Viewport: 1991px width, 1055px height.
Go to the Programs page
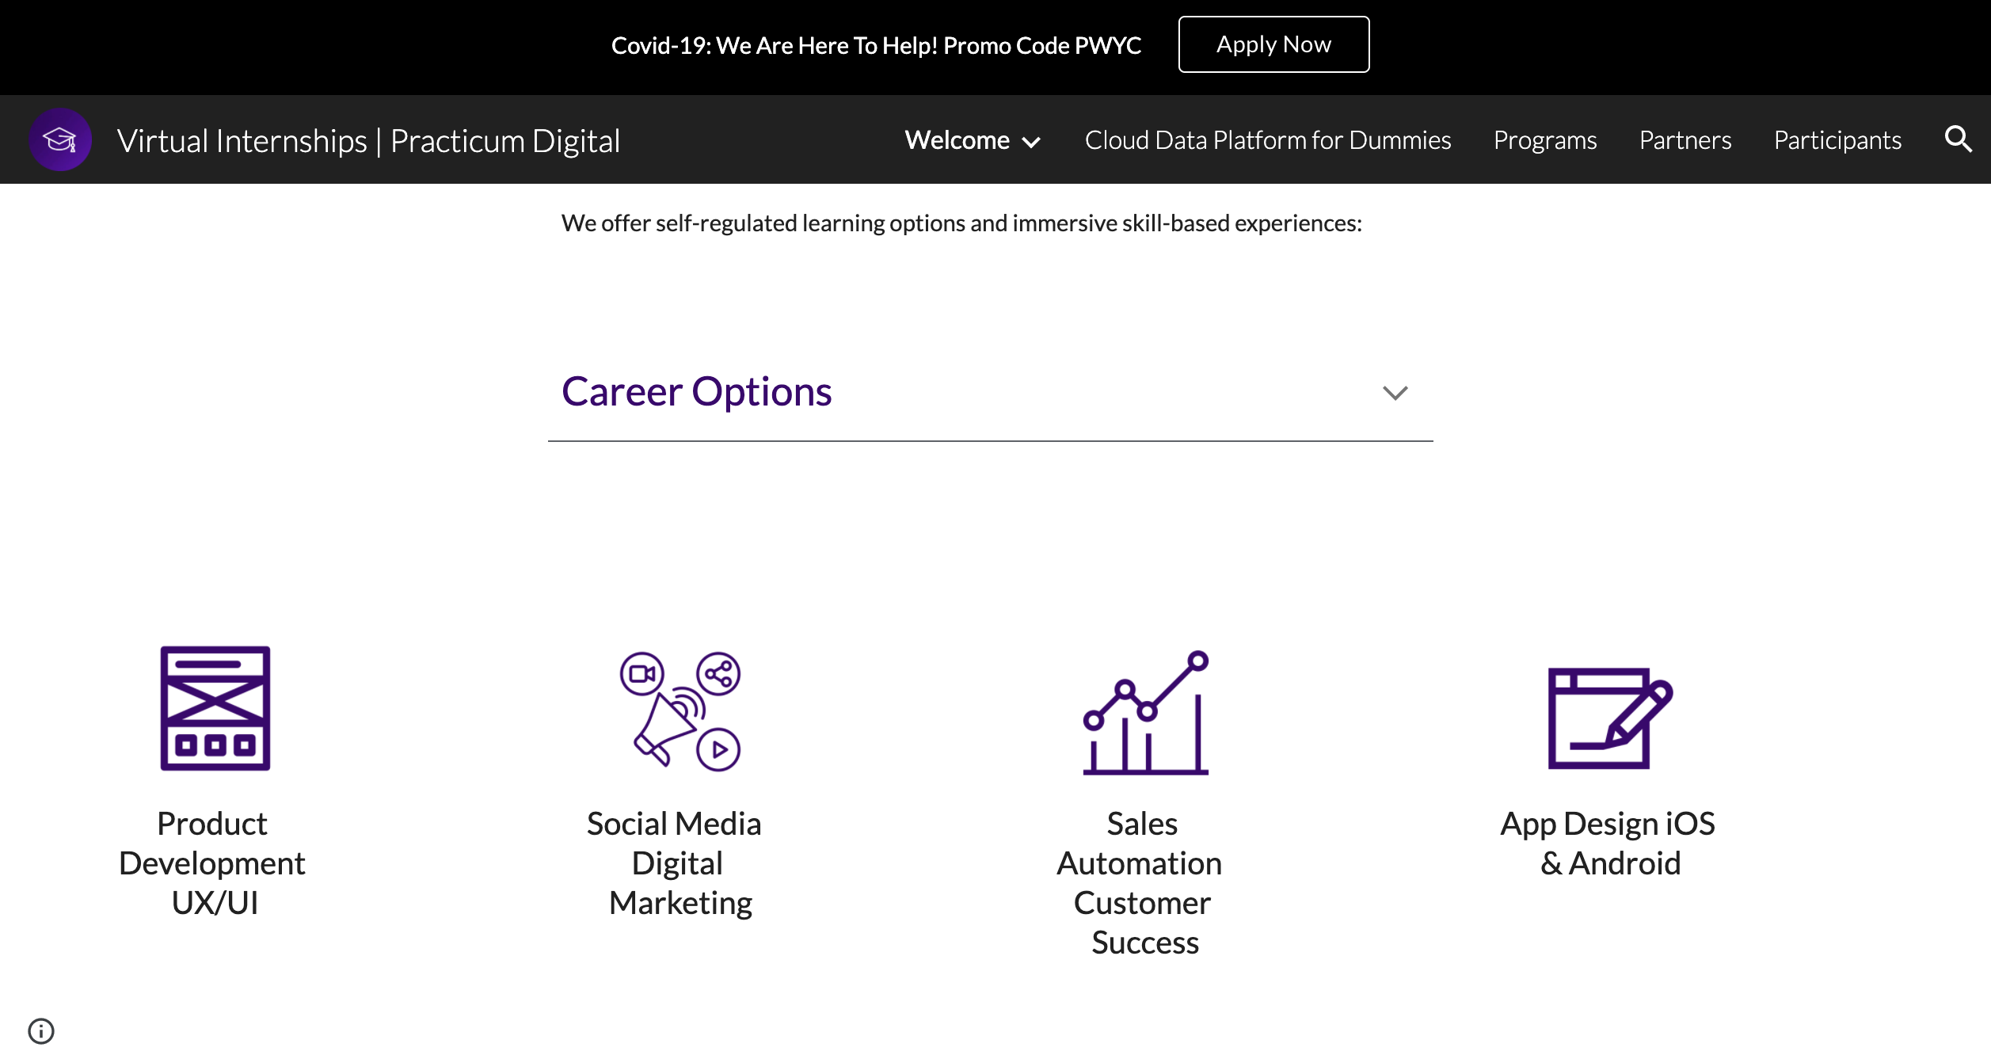(x=1544, y=140)
